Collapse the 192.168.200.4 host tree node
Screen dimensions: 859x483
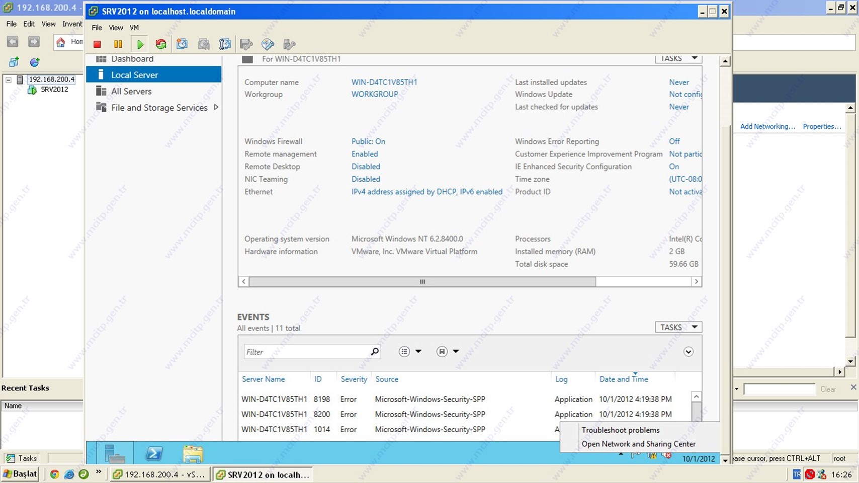click(9, 79)
